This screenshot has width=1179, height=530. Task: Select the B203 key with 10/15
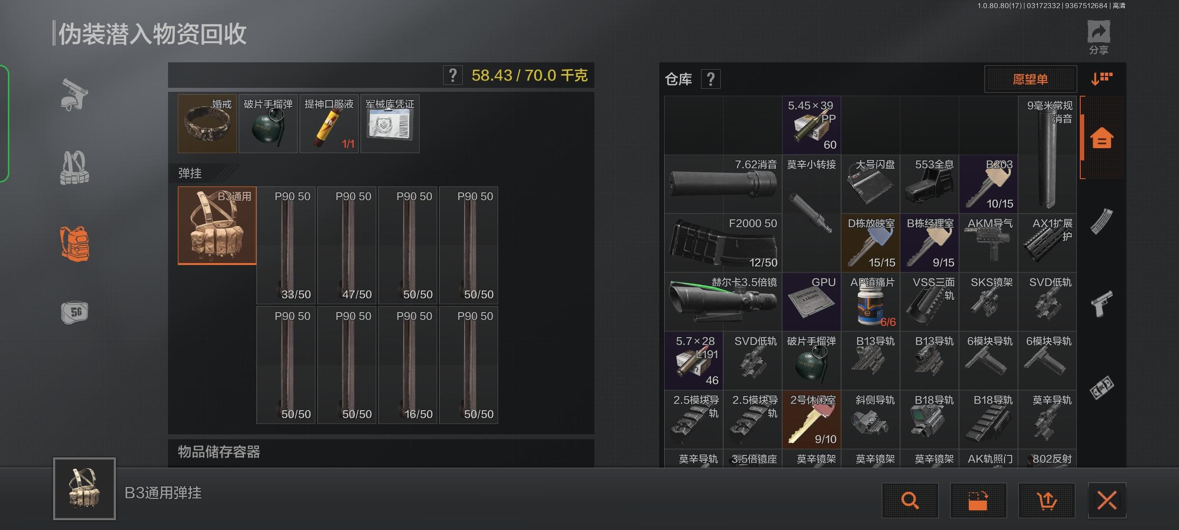988,185
